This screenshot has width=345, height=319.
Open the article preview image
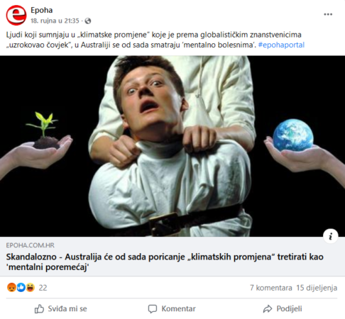coord(172,146)
